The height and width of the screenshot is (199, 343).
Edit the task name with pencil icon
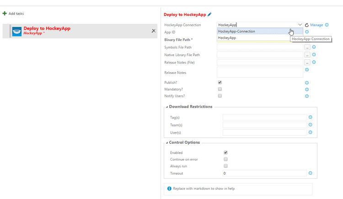(209, 15)
